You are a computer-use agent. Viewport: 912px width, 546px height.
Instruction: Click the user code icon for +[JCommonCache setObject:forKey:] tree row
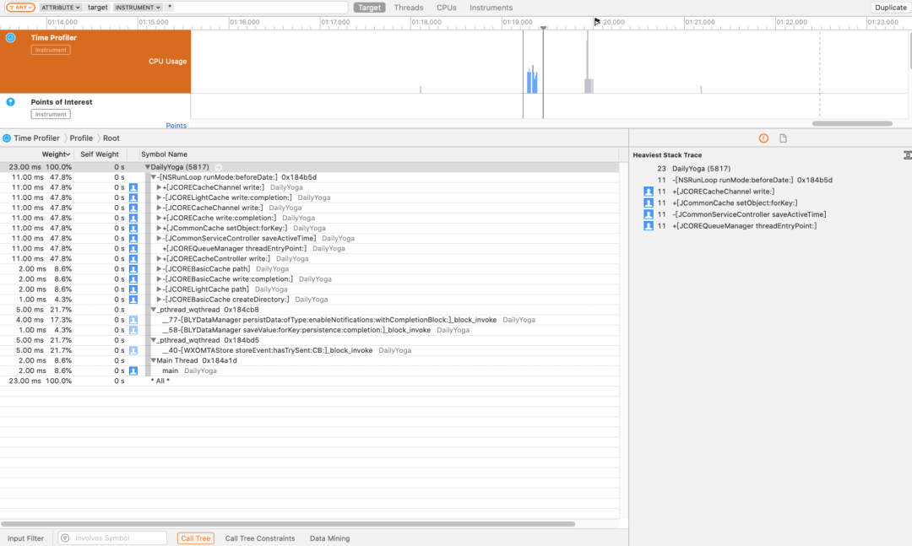(x=133, y=229)
